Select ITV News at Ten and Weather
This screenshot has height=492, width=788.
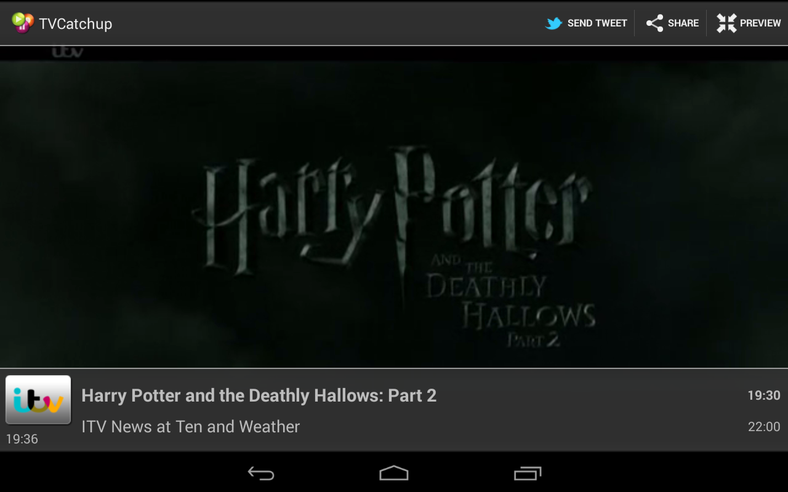(190, 427)
